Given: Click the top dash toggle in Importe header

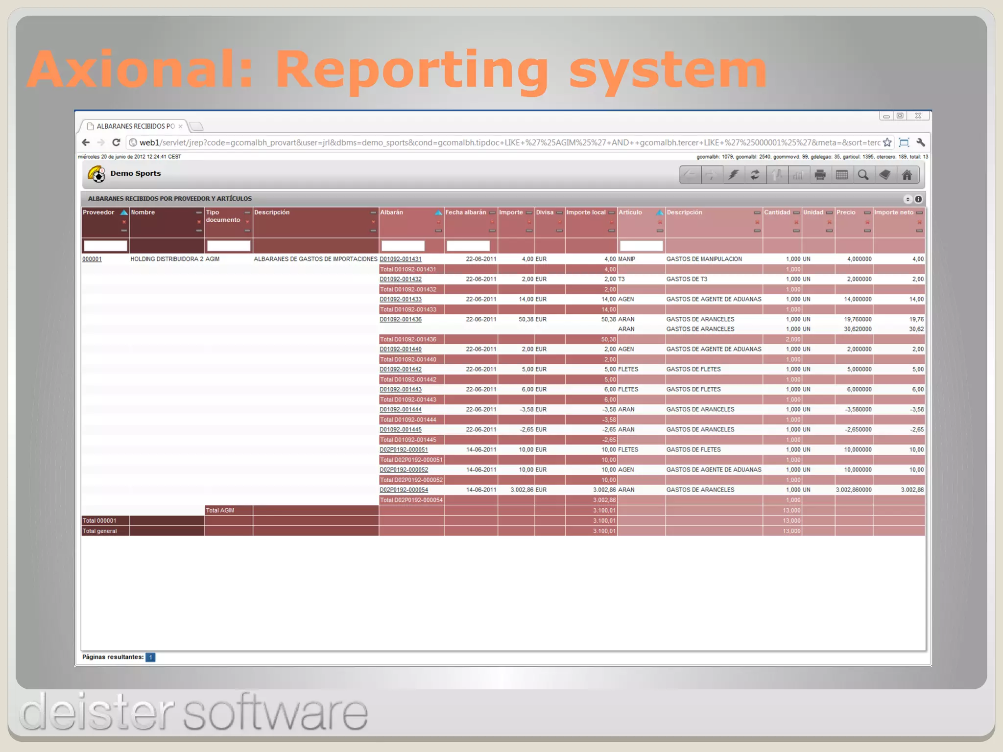Looking at the screenshot, I should point(529,212).
